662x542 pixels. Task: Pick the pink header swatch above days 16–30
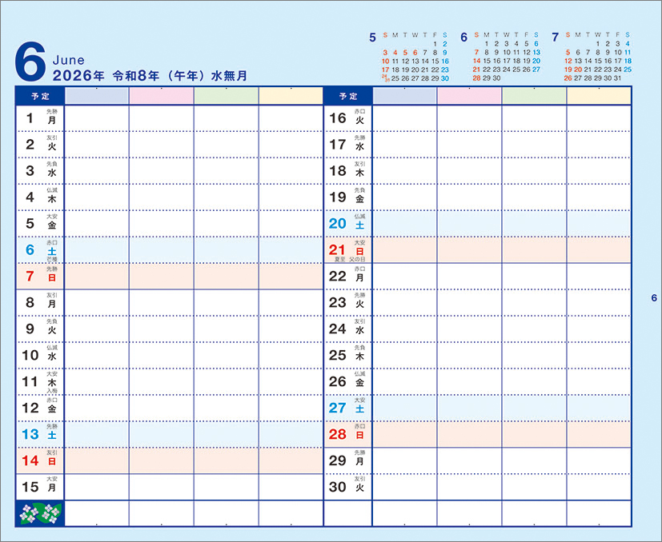pos(469,96)
